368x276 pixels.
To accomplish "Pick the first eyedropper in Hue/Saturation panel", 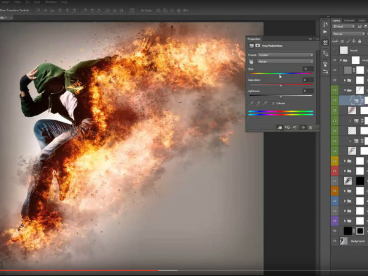I will [251, 103].
